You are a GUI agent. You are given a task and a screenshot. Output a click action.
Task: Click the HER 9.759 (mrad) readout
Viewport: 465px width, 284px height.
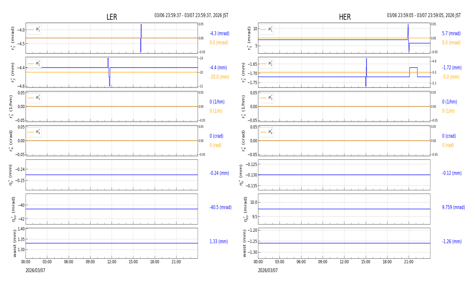[x=453, y=207]
